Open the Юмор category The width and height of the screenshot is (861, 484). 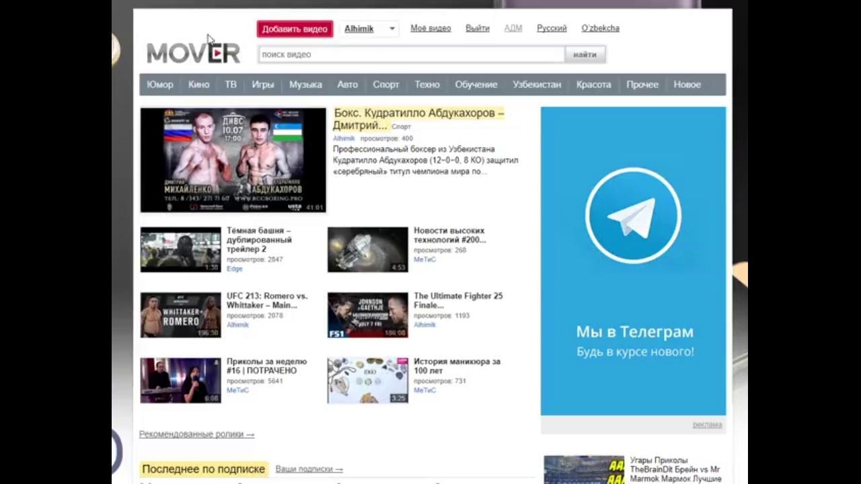click(160, 85)
